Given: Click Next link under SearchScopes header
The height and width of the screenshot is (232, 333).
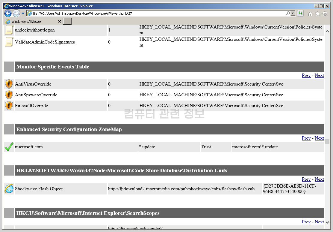Looking at the screenshot, I should coord(319,222).
